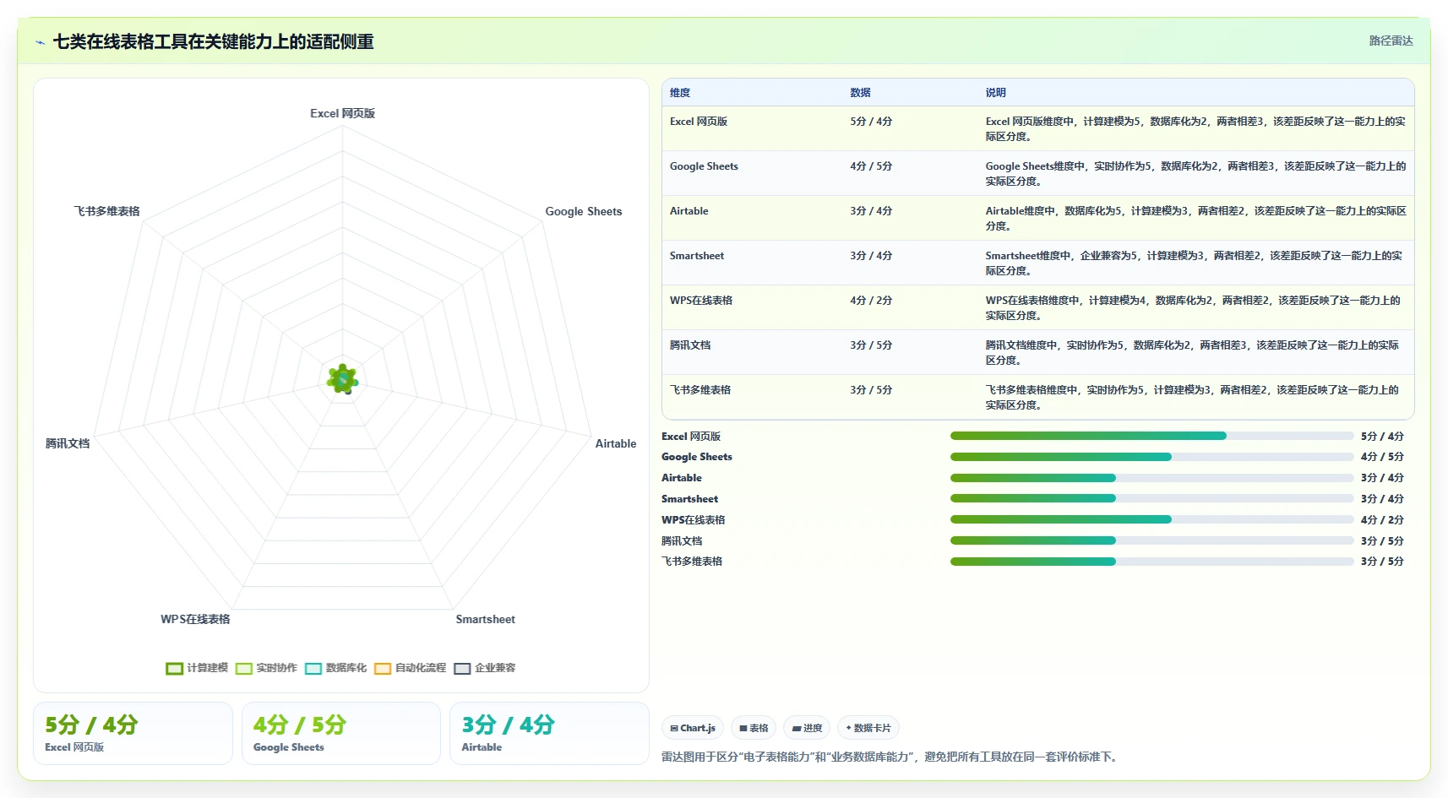
Task: Toggle the 计算建模 legend swatch
Action: (175, 669)
